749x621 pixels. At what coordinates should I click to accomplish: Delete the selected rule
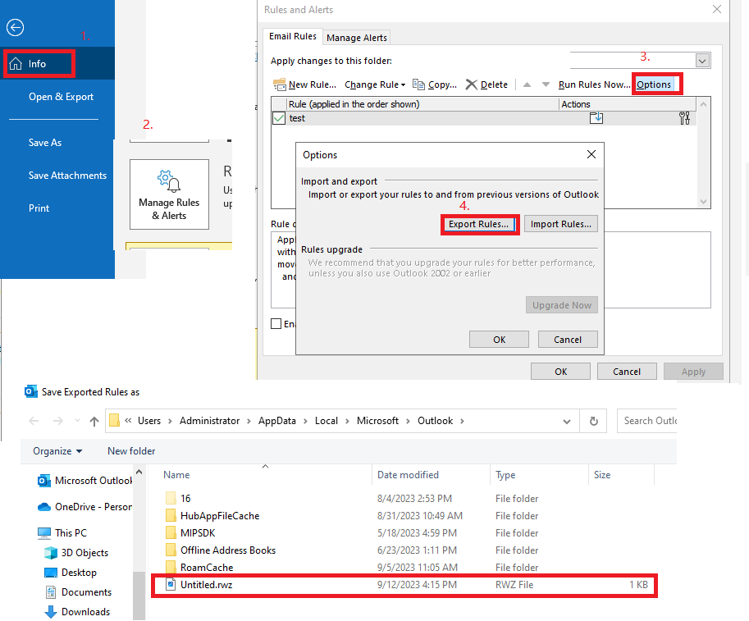(x=486, y=84)
